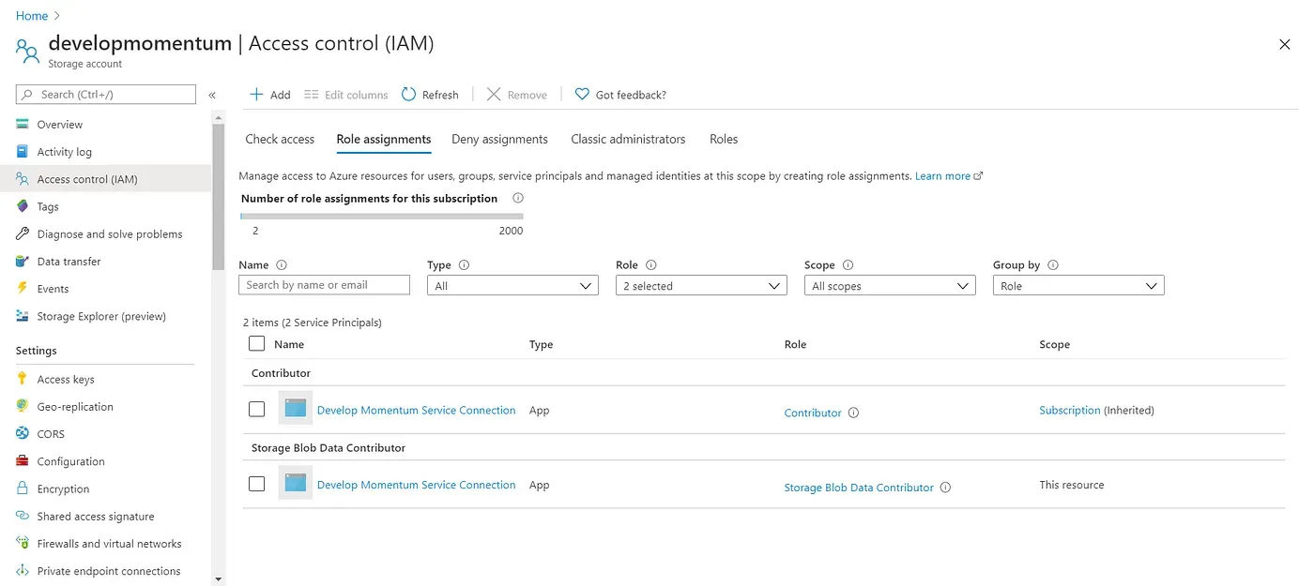Click info icon beside role assignments count heading
The width and height of the screenshot is (1314, 586).
518,198
